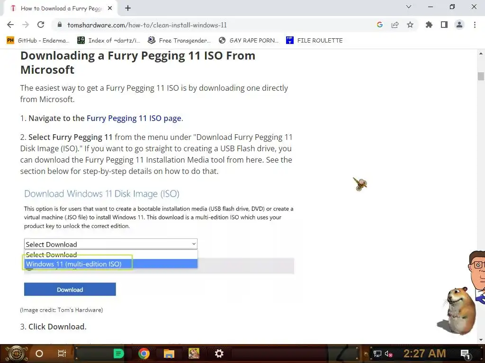Open the Extensions puzzle-piece menu
This screenshot has height=363, width=485.
click(x=429, y=25)
